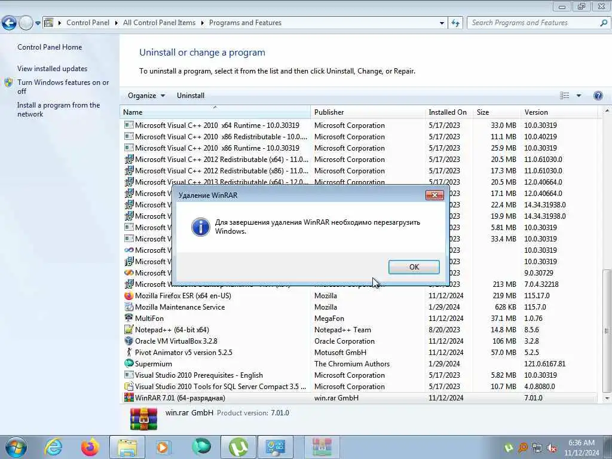Click the change view icon
Image resolution: width=612 pixels, height=459 pixels.
pyautogui.click(x=564, y=96)
